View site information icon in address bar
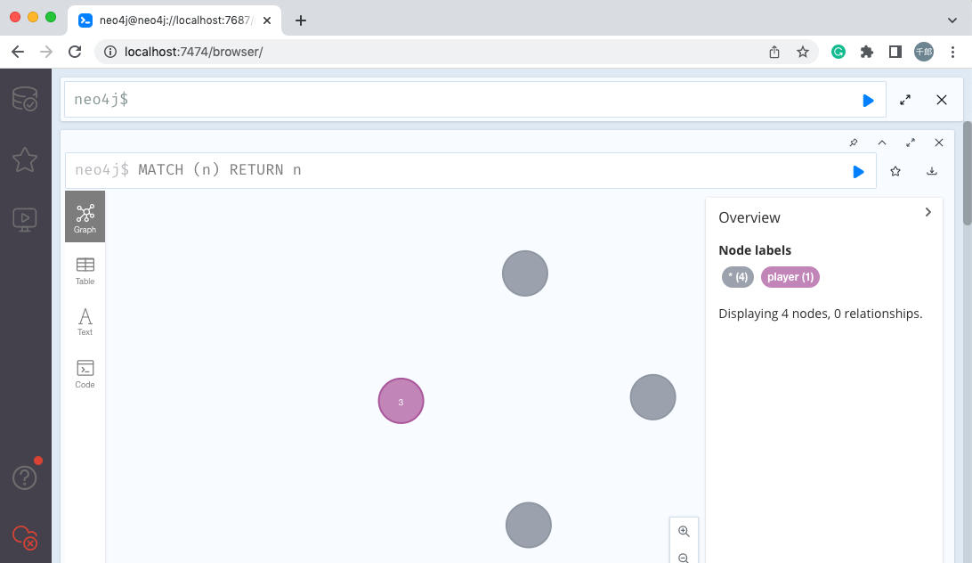972x563 pixels. 110,53
